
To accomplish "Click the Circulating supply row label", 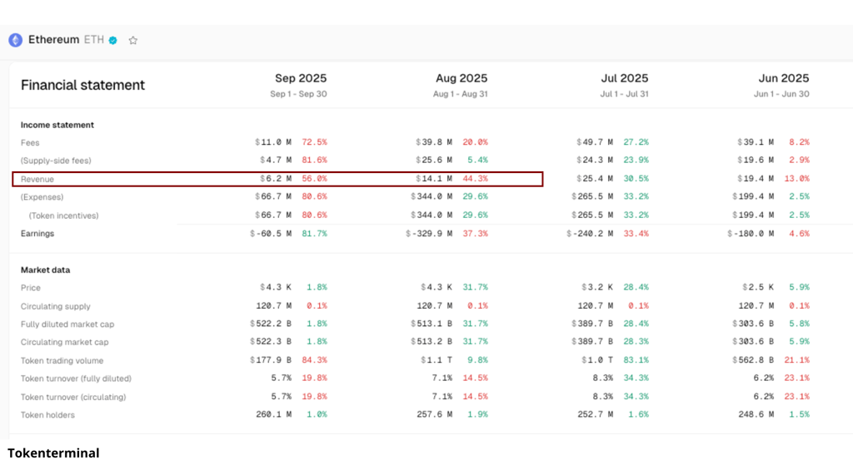I will click(56, 306).
